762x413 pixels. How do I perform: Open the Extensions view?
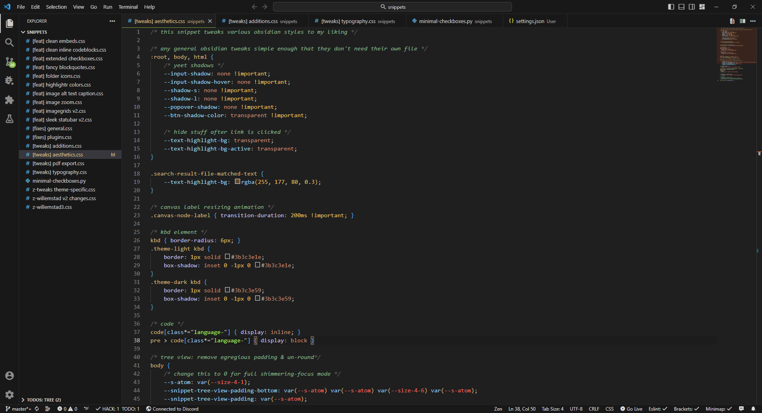(x=10, y=100)
